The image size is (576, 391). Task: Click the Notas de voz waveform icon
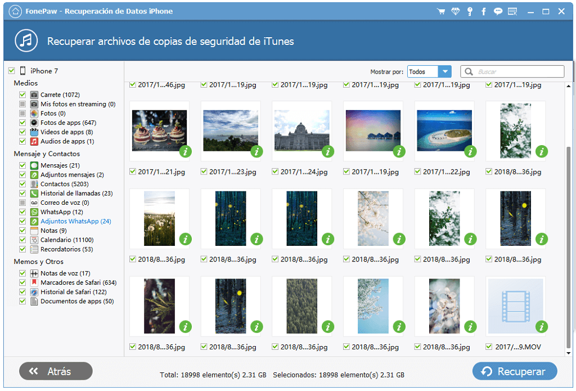pos(34,273)
